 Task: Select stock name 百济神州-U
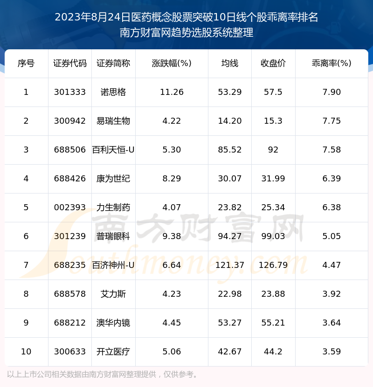[x=113, y=265]
